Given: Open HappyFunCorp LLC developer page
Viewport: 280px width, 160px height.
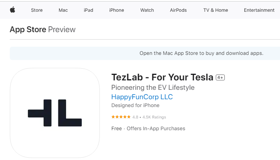Looking at the screenshot, I should 142,97.
